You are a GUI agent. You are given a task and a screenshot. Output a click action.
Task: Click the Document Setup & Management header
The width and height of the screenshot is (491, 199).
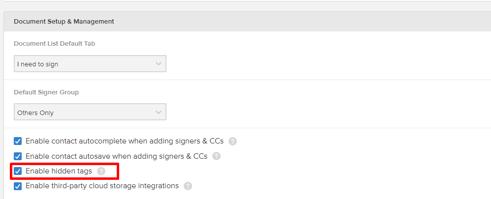pyautogui.click(x=64, y=22)
